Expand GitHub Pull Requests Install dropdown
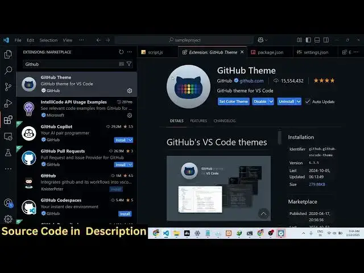364x273 pixels. click(x=130, y=164)
